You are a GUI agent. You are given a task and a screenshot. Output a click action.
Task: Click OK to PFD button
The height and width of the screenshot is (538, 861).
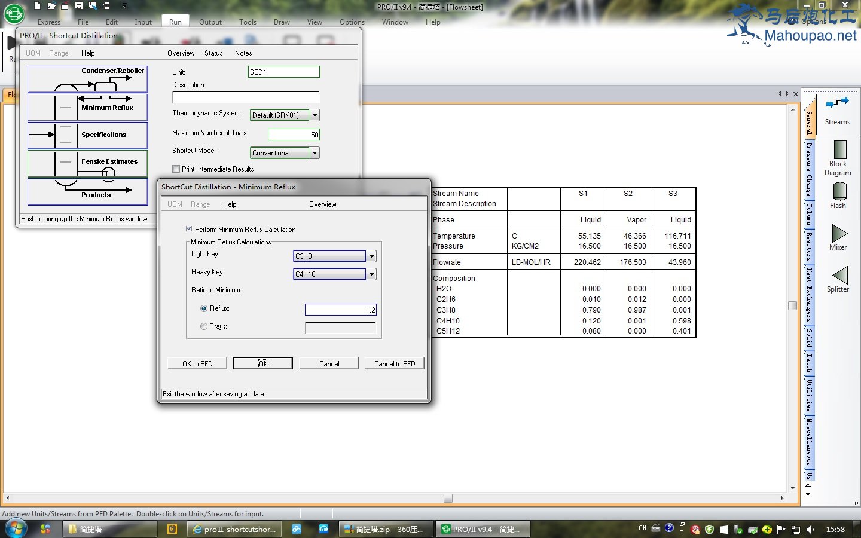point(197,363)
